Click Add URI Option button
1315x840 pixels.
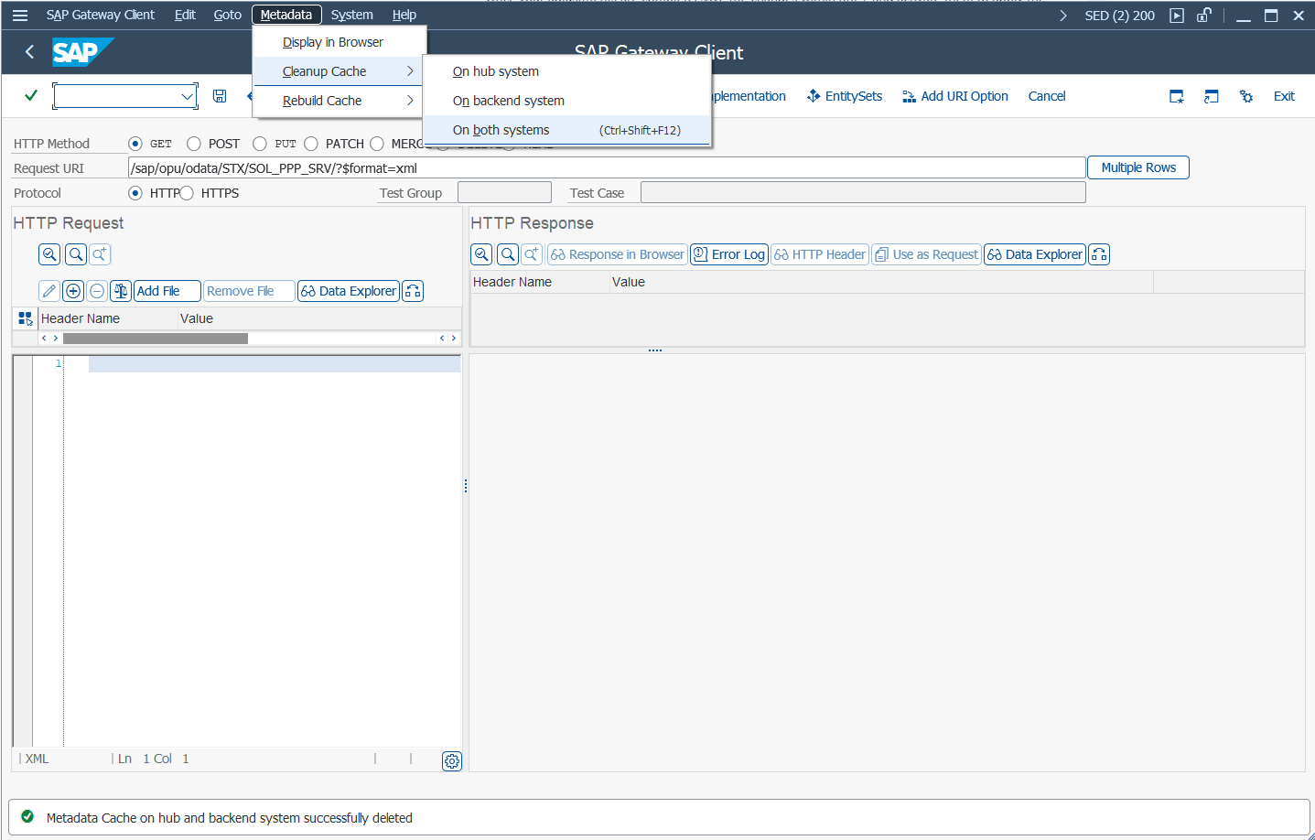[x=955, y=96]
